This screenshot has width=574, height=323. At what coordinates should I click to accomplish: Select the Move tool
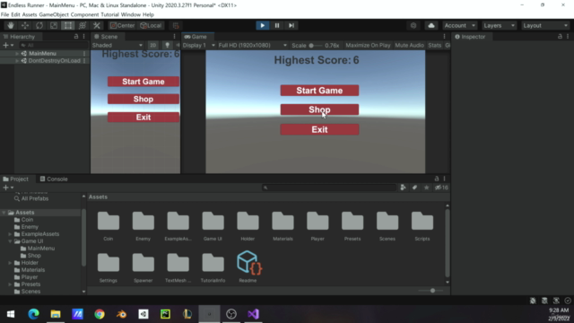25,25
